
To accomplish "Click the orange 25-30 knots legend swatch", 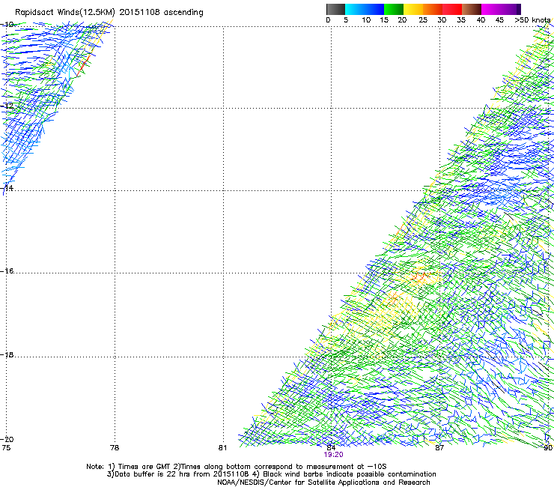I will coord(433,9).
